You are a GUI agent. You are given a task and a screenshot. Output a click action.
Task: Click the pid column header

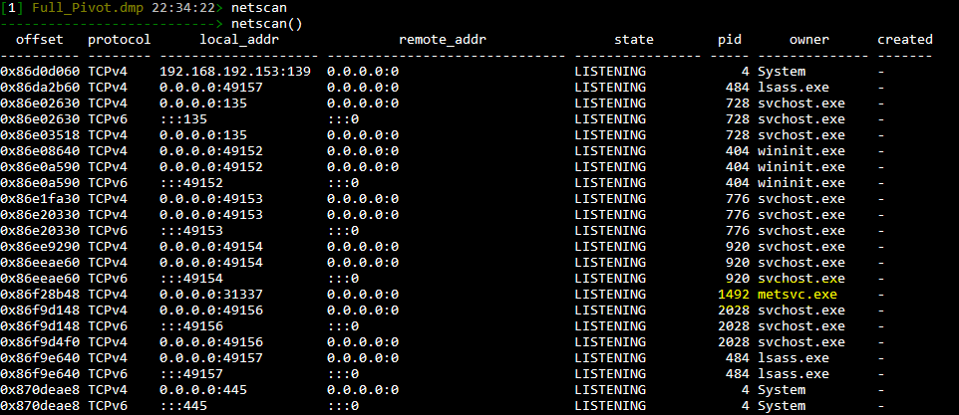[729, 40]
